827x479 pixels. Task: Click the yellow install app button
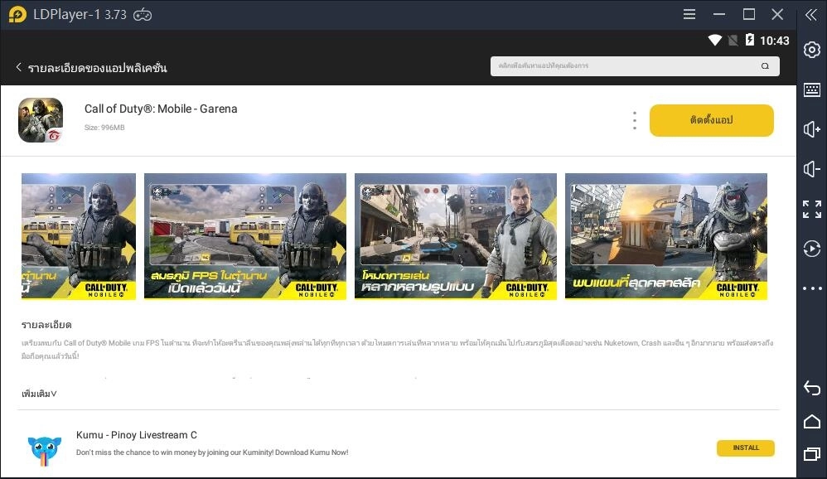[x=712, y=120]
